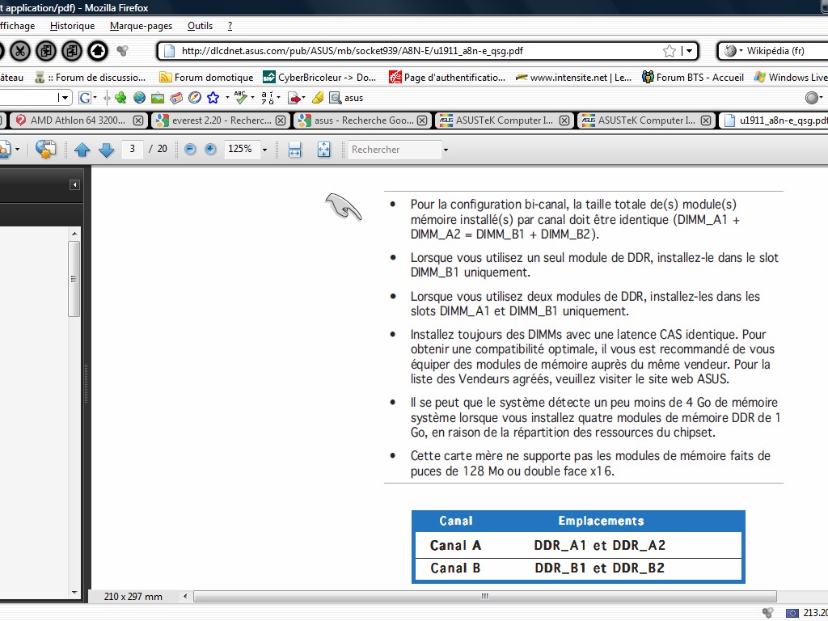Open Forum domotique bookmark
Viewport: 828px width, 621px height.
tap(206, 78)
